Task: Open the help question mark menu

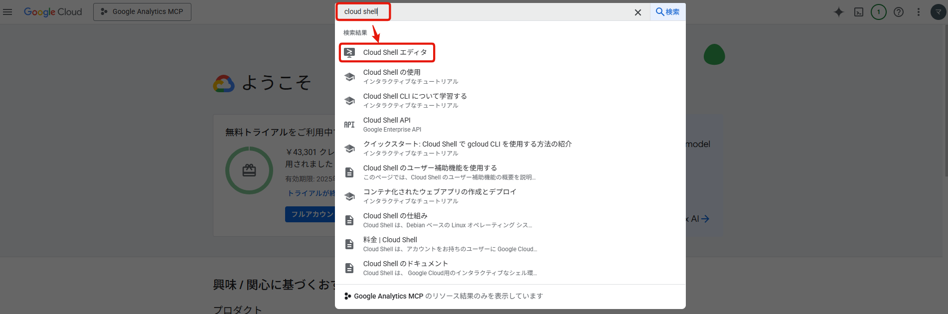Action: pyautogui.click(x=899, y=12)
